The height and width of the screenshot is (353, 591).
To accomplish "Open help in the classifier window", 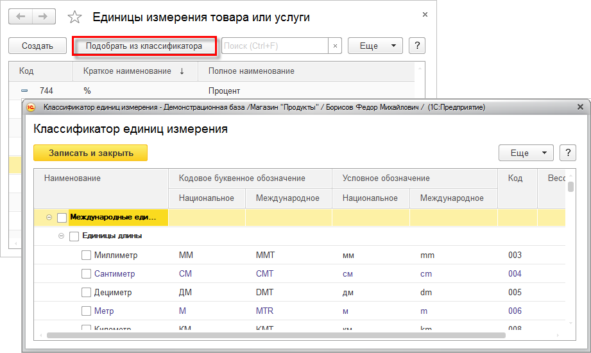I will click(x=567, y=153).
